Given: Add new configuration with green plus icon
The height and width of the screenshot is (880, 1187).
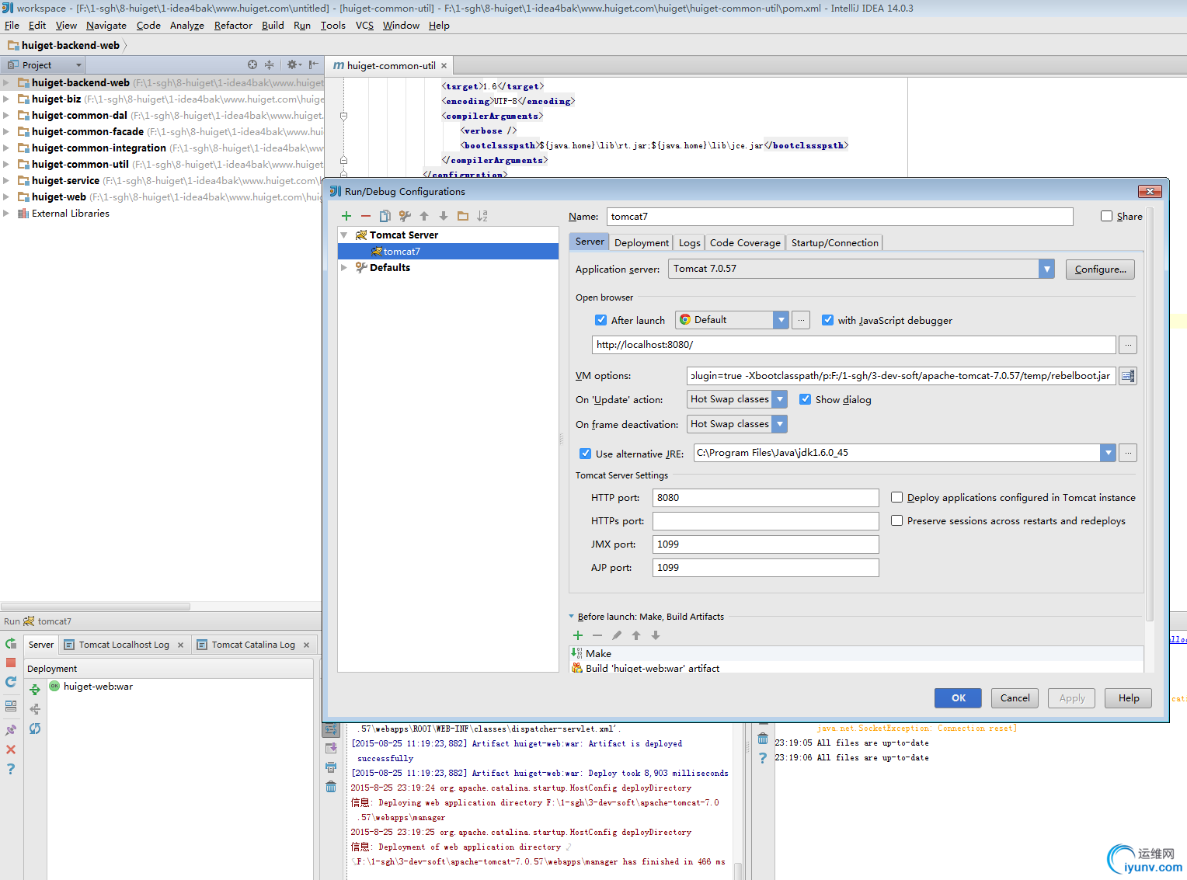Looking at the screenshot, I should 346,216.
